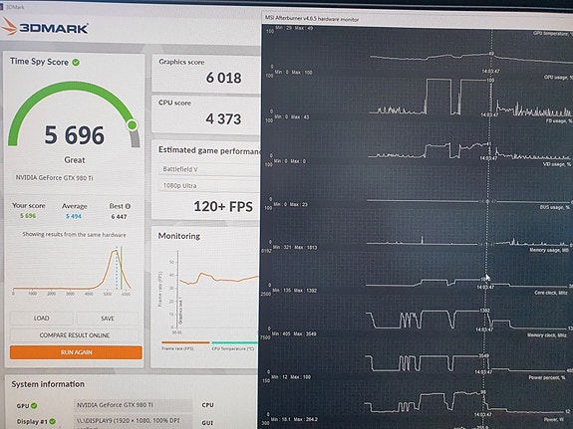
Task: Click the Average score 5 494
Action: [x=74, y=216]
